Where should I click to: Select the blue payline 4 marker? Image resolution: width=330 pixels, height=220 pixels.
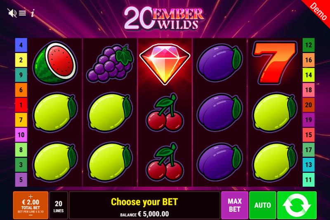[21, 45]
